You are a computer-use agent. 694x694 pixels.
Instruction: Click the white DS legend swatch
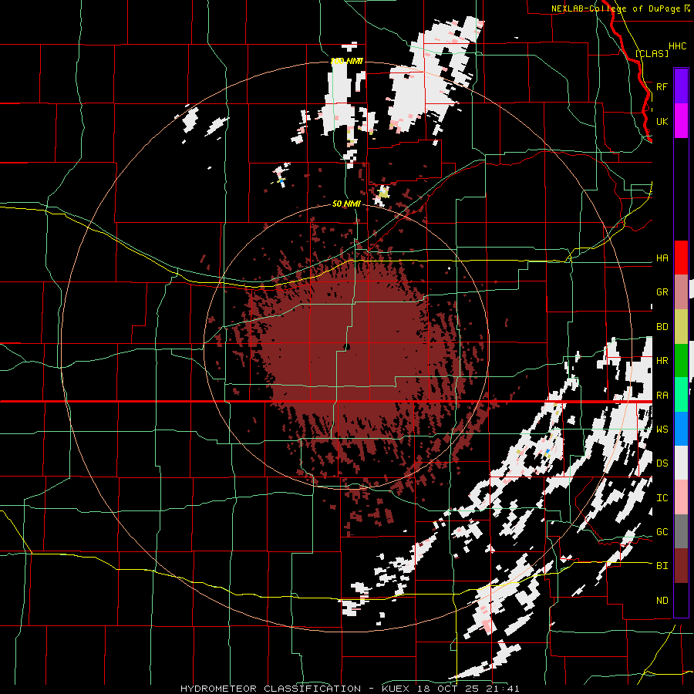[x=681, y=463]
